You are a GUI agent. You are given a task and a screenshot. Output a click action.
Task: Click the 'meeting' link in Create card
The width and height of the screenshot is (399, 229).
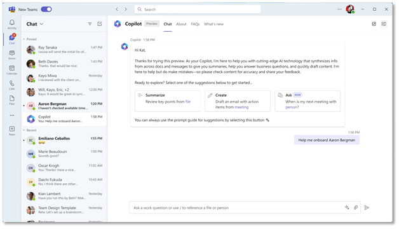[241, 107]
